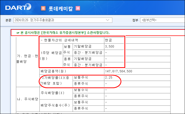Image resolution: width=185 pixels, height=114 pixels.
Task: Click the orange 유 market badge icon
Action: [x=43, y=8]
